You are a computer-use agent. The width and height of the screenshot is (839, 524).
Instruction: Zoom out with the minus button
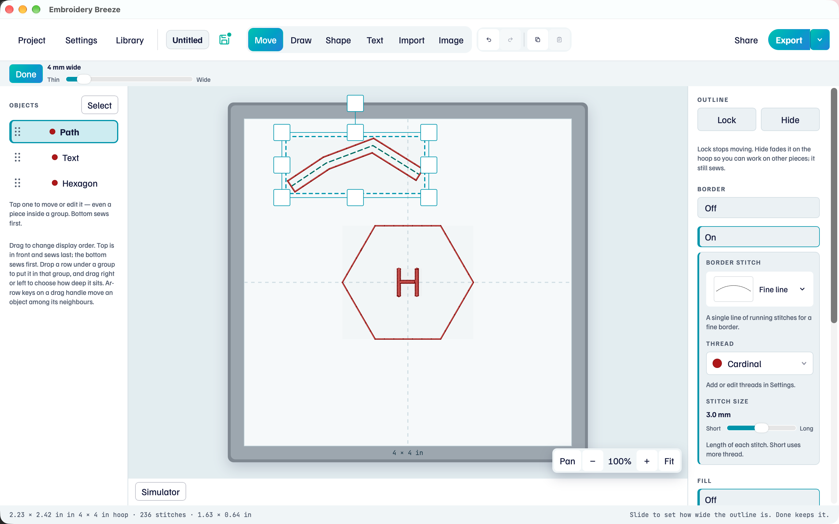point(593,461)
